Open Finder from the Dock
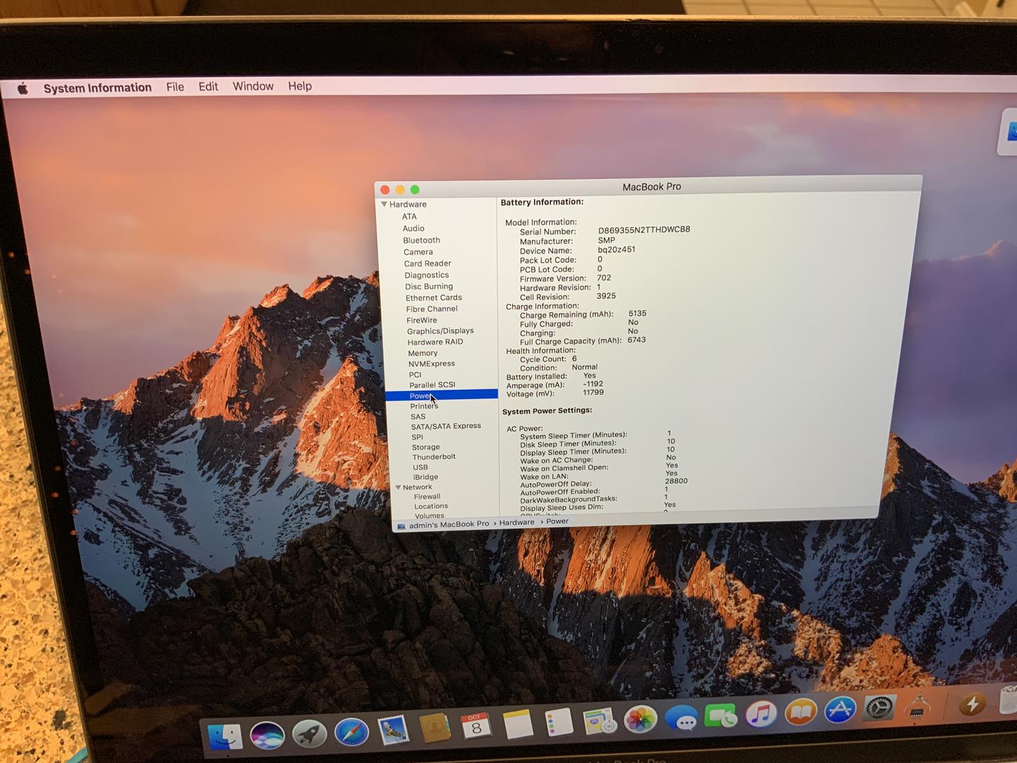This screenshot has width=1017, height=763. 225,737
